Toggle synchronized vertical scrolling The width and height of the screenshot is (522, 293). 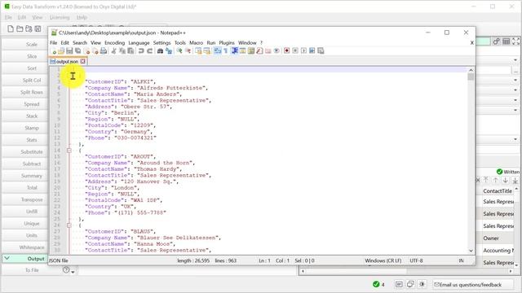(199, 50)
